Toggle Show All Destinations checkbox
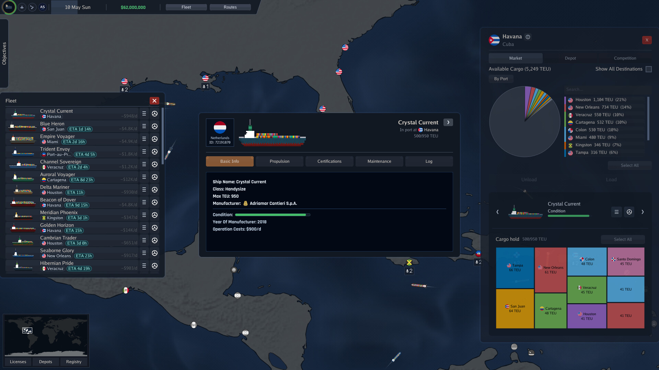 click(x=649, y=69)
